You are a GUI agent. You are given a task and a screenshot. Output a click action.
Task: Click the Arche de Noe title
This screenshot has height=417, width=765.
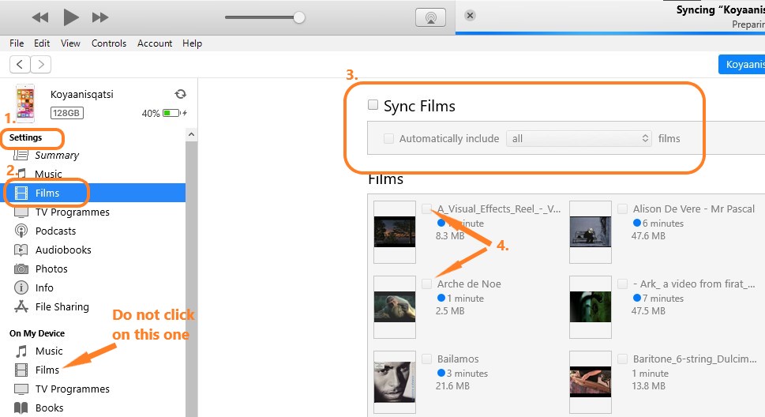pos(469,284)
